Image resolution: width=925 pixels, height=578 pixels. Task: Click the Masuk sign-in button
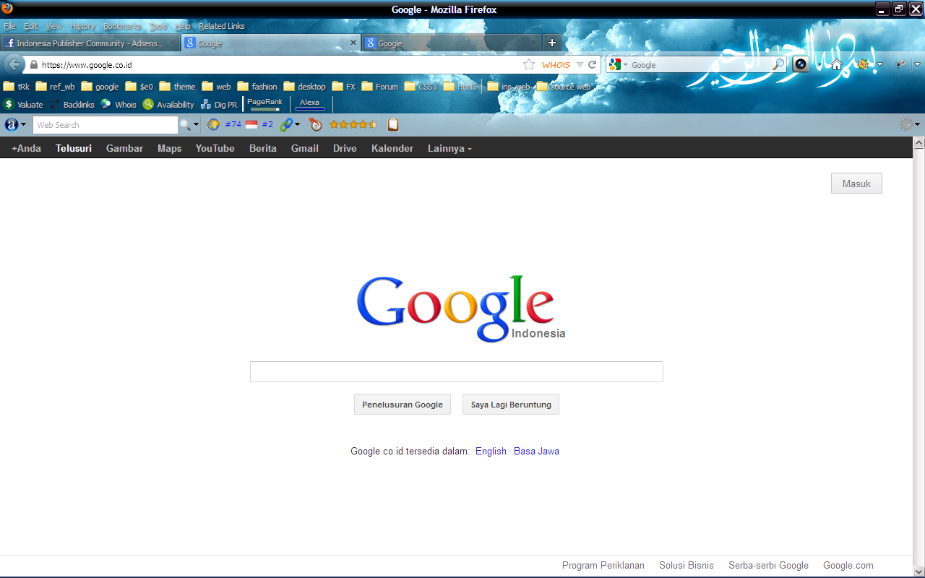pyautogui.click(x=856, y=184)
